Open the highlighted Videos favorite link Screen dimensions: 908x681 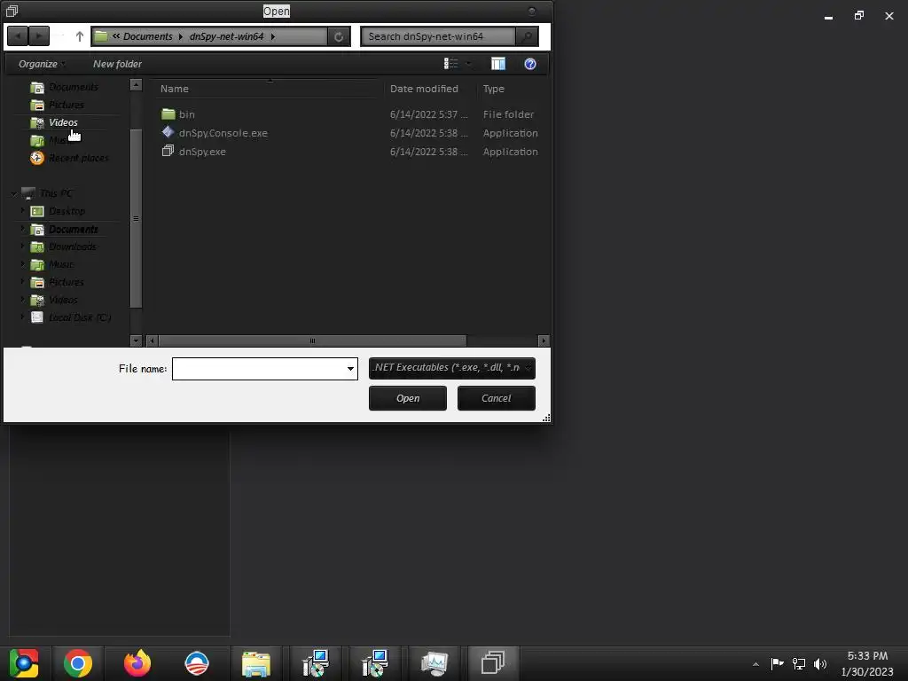pyautogui.click(x=63, y=122)
